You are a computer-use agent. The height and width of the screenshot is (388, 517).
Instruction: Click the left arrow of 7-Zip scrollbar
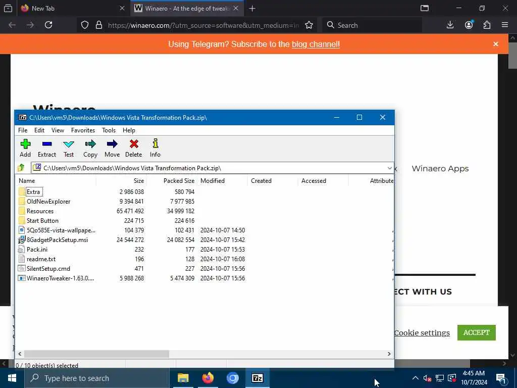coord(20,354)
